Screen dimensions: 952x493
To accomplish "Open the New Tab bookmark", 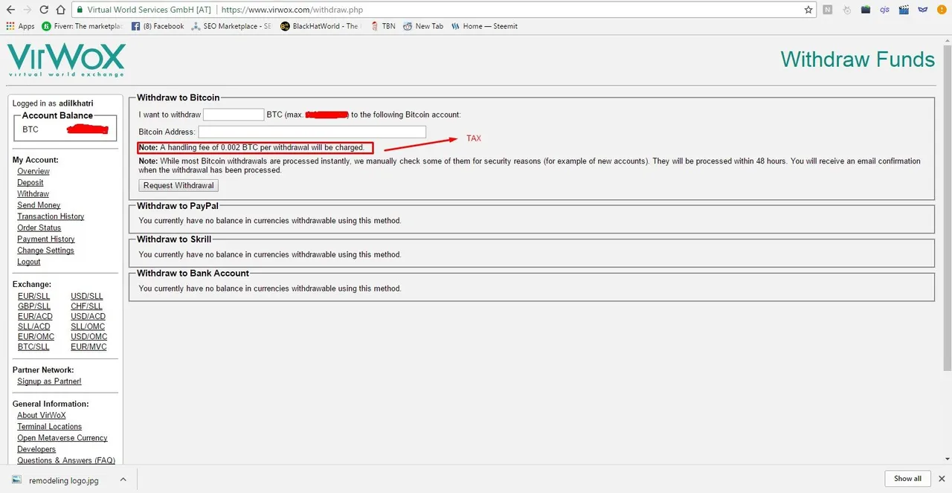I will pyautogui.click(x=423, y=26).
